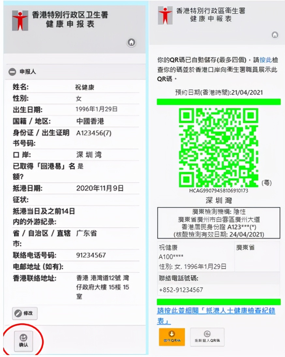
Task: Select arrival date 2020年11月9日
Action: coord(100,188)
